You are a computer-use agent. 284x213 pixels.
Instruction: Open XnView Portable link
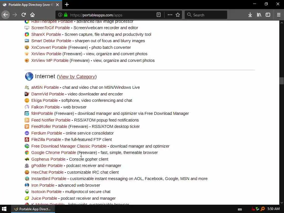click(x=46, y=54)
